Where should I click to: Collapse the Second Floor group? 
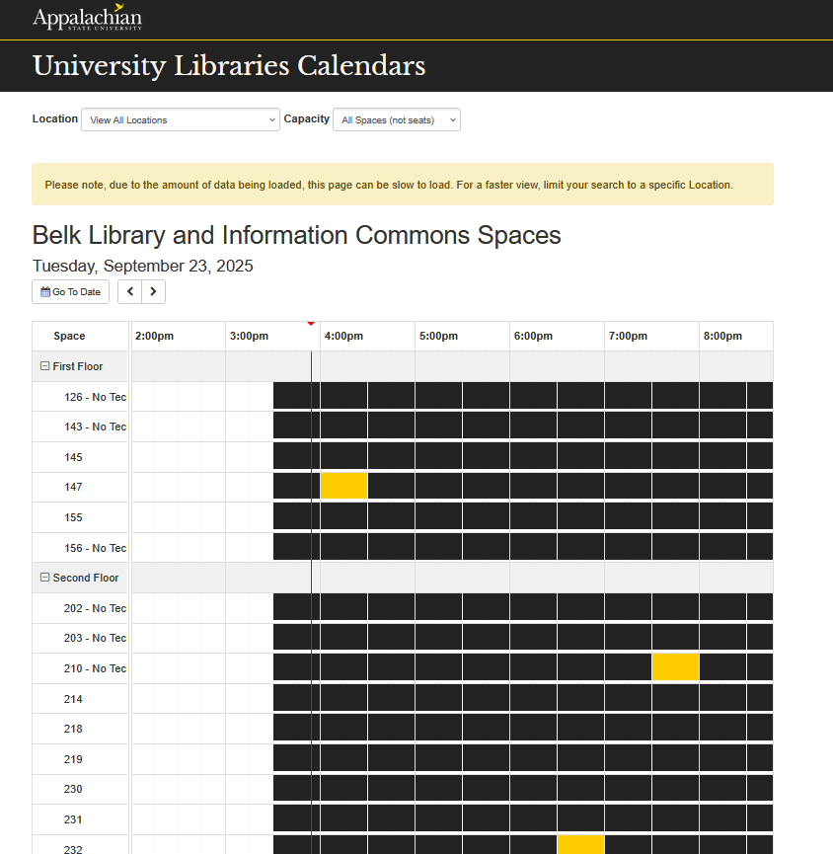(x=44, y=578)
